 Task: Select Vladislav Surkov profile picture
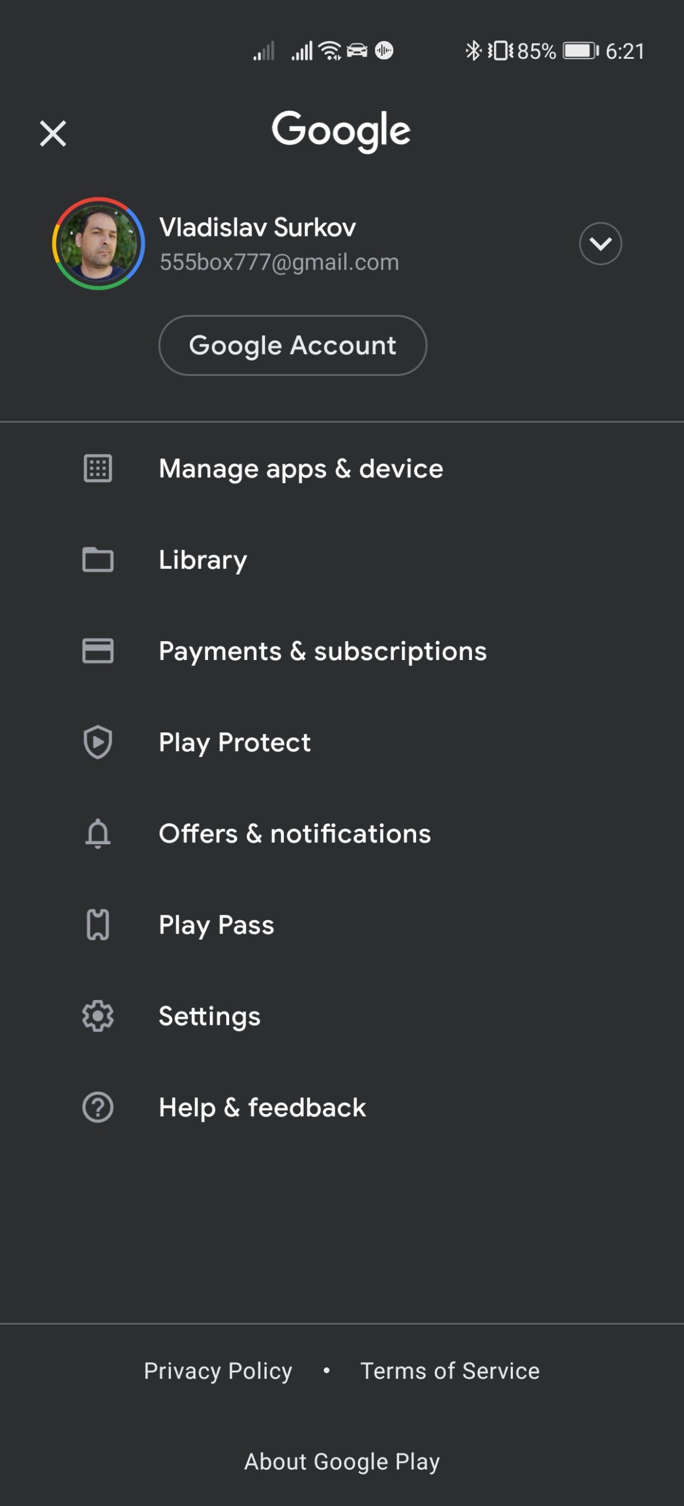[98, 244]
